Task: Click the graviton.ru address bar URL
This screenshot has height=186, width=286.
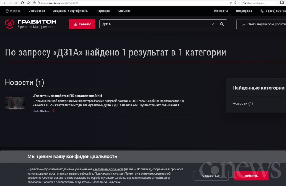Action: tap(60, 3)
